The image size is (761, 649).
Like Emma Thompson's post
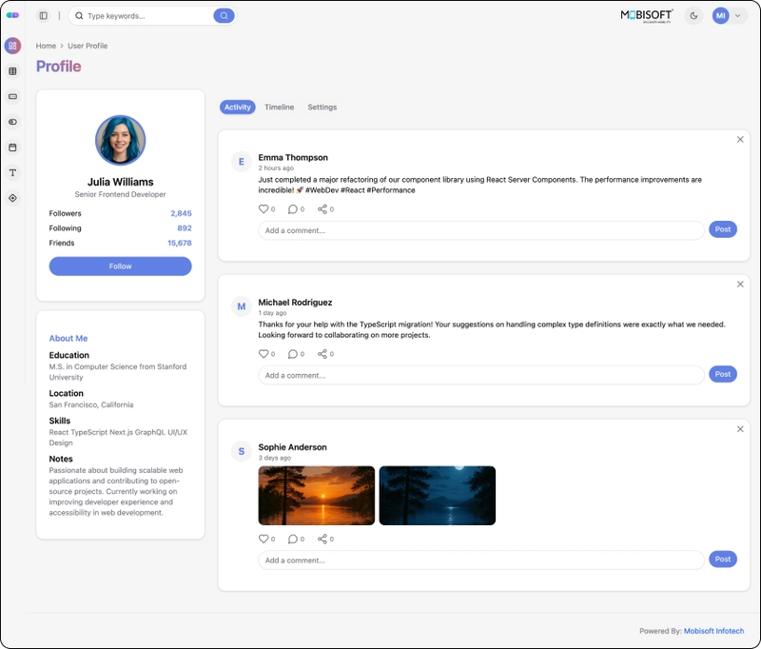coord(263,209)
